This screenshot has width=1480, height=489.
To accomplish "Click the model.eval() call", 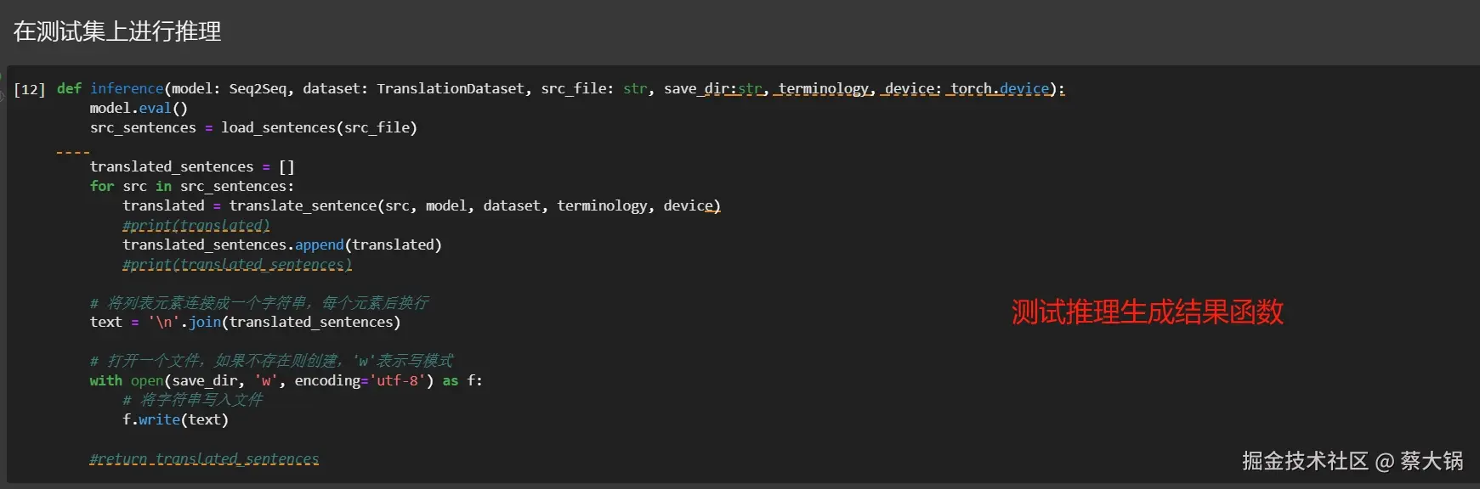I will [139, 108].
